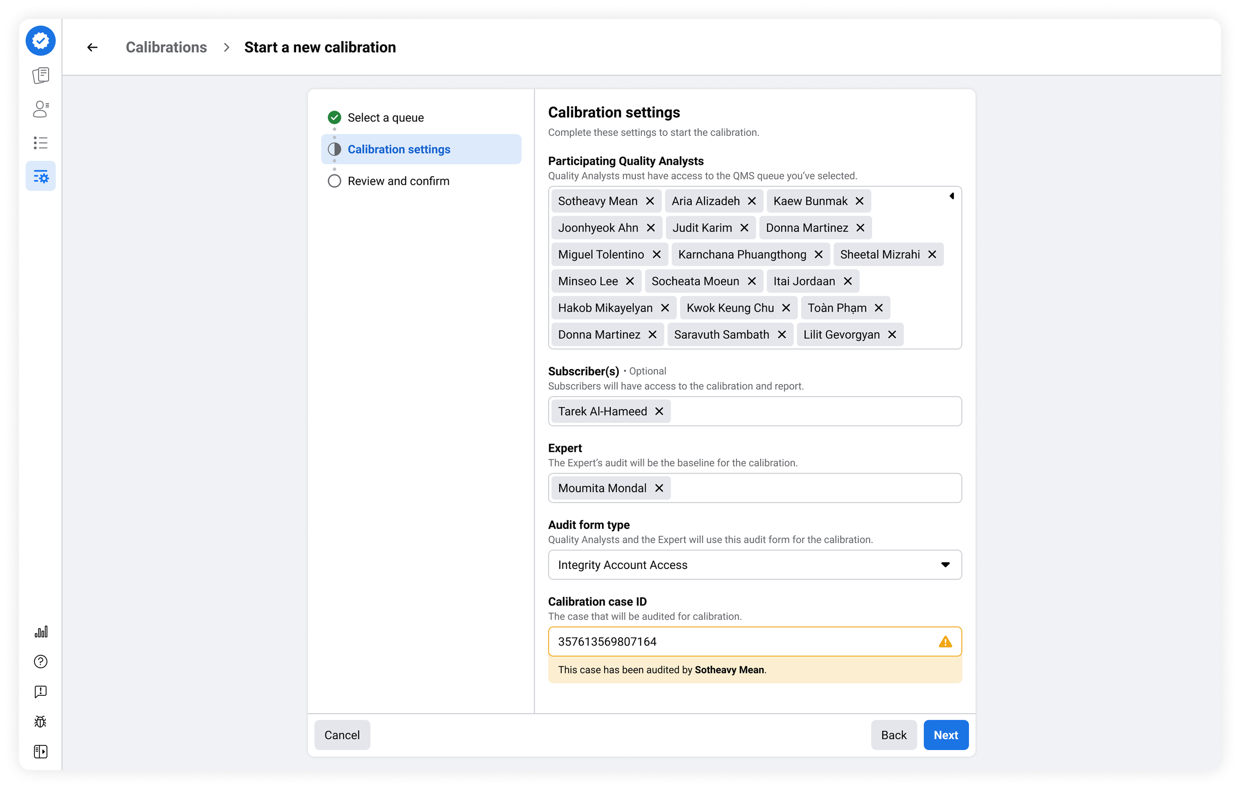Go to the Review and confirm step

coord(398,181)
